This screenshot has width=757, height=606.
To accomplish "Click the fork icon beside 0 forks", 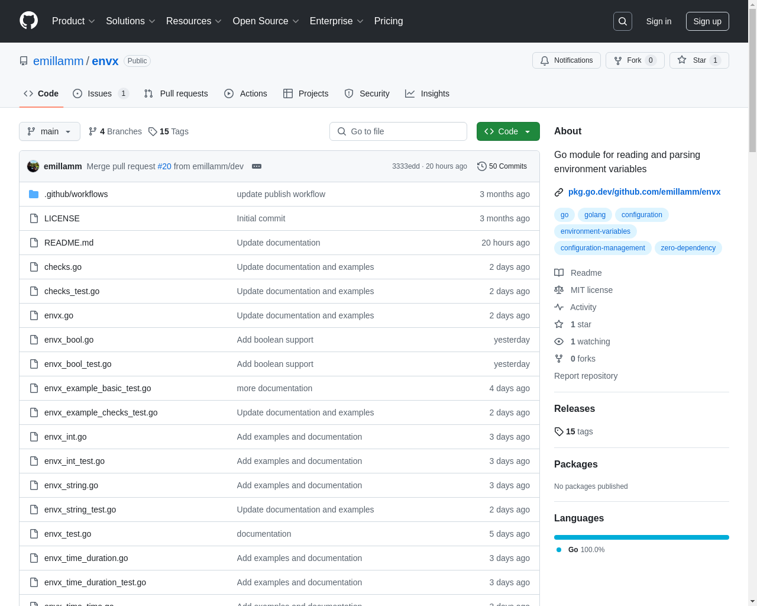I will [x=559, y=359].
